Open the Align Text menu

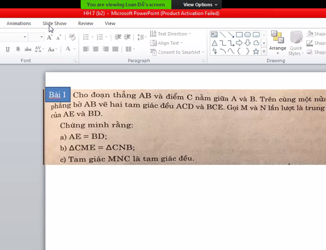point(166,43)
